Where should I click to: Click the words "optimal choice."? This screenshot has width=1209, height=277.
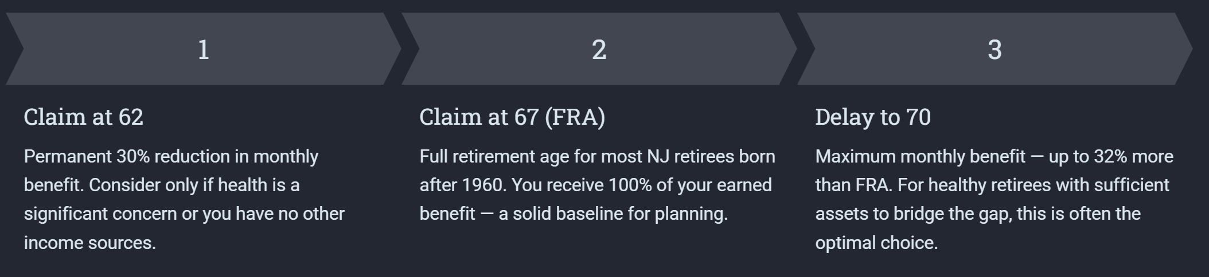(876, 243)
